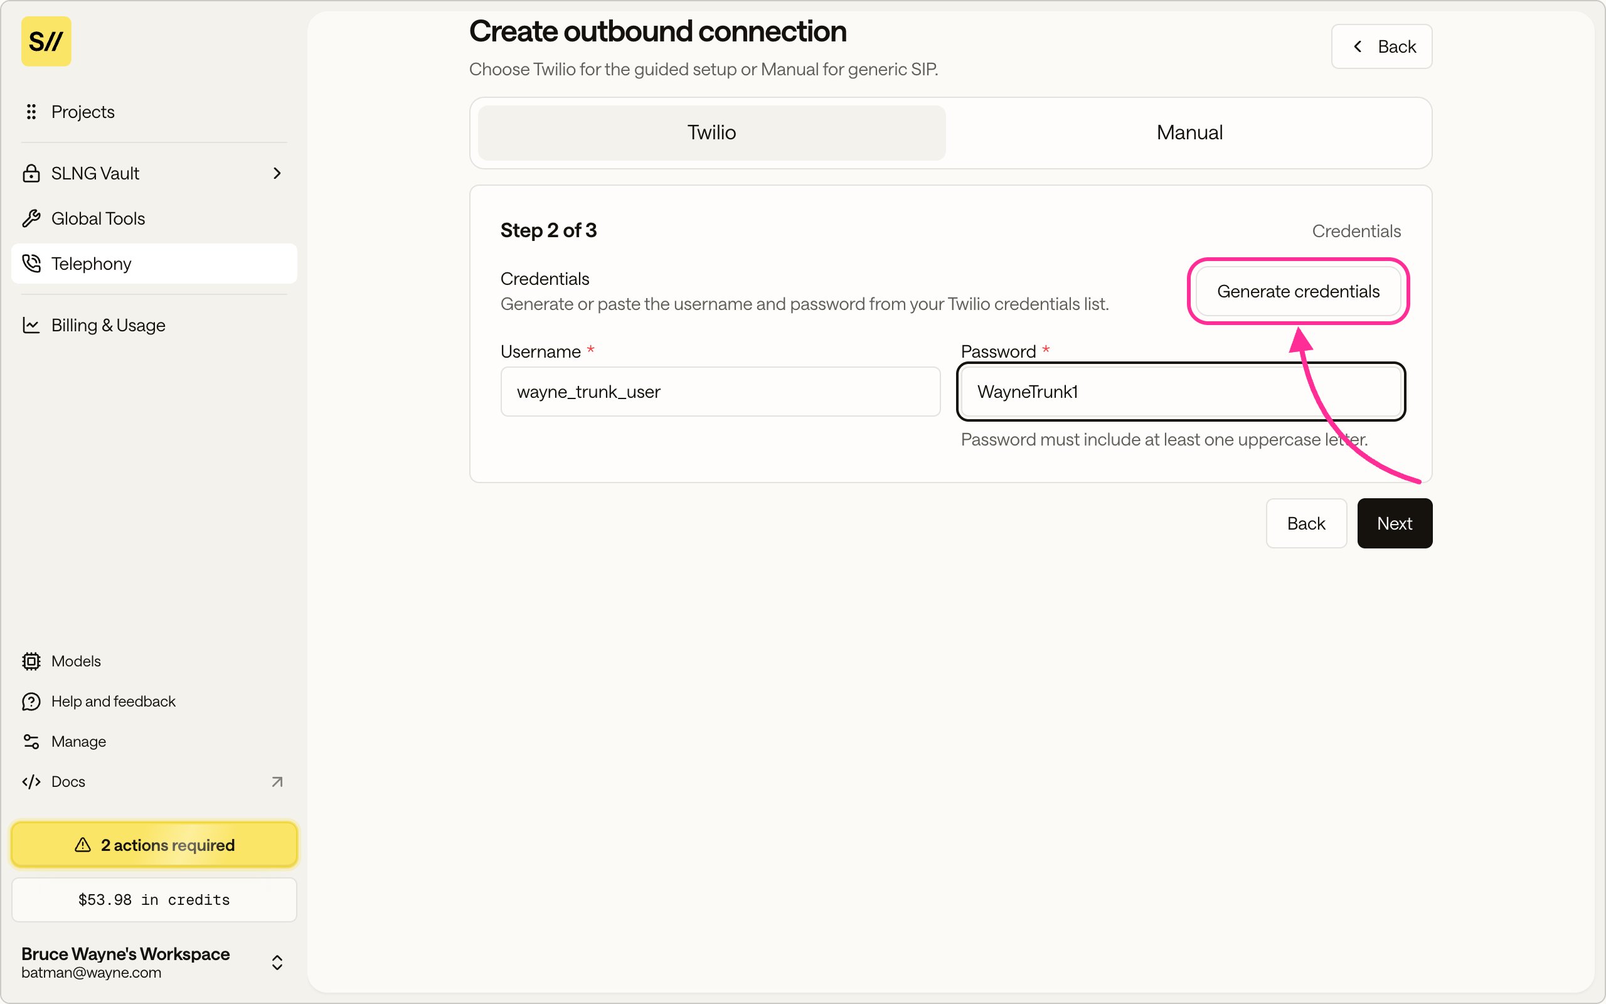Click the Manage sliders icon

coord(31,742)
